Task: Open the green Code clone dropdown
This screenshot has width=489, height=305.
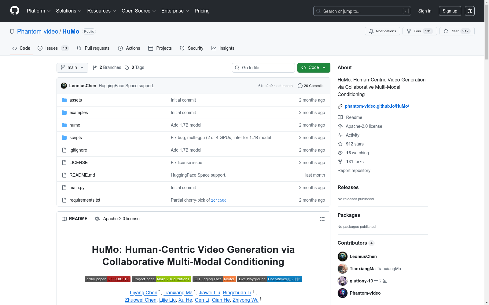Action: click(314, 68)
